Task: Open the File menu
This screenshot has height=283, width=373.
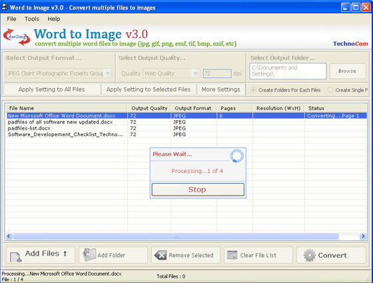Action: pos(11,19)
